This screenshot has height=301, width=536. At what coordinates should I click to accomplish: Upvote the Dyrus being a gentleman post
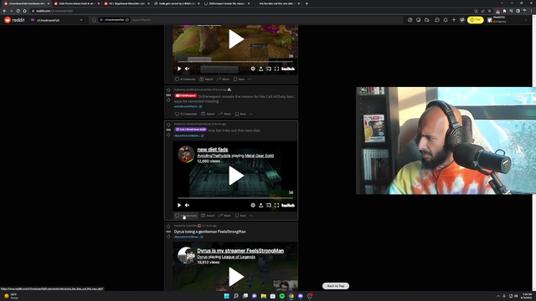(168, 227)
